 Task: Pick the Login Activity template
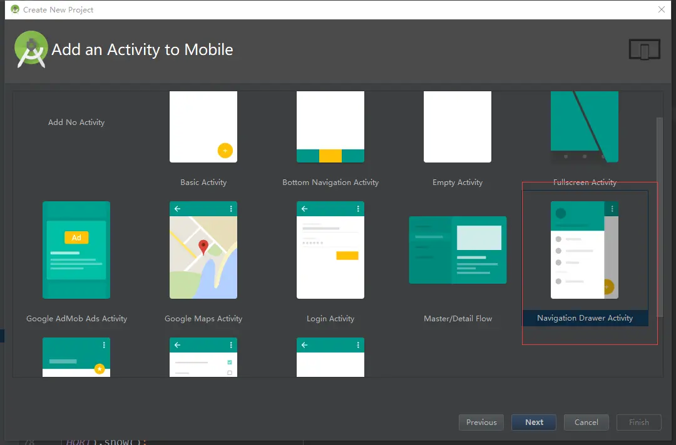pyautogui.click(x=330, y=250)
